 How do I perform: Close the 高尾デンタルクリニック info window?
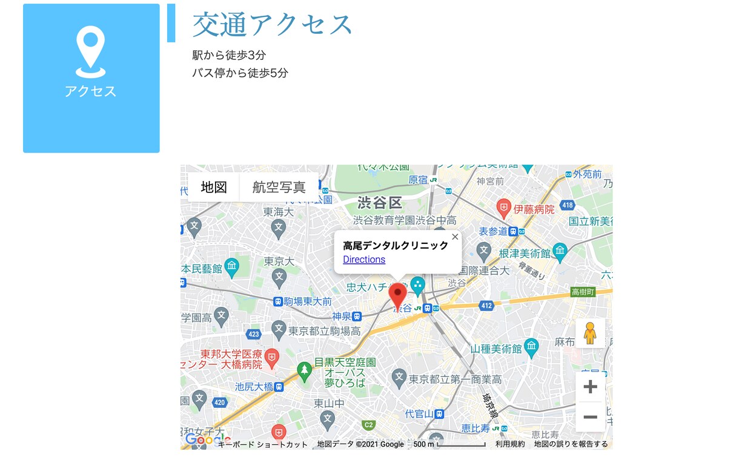point(455,237)
